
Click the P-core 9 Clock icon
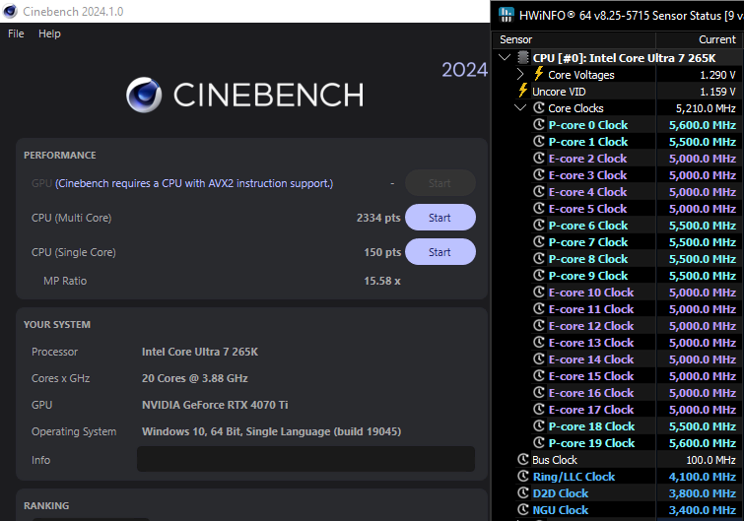(539, 275)
